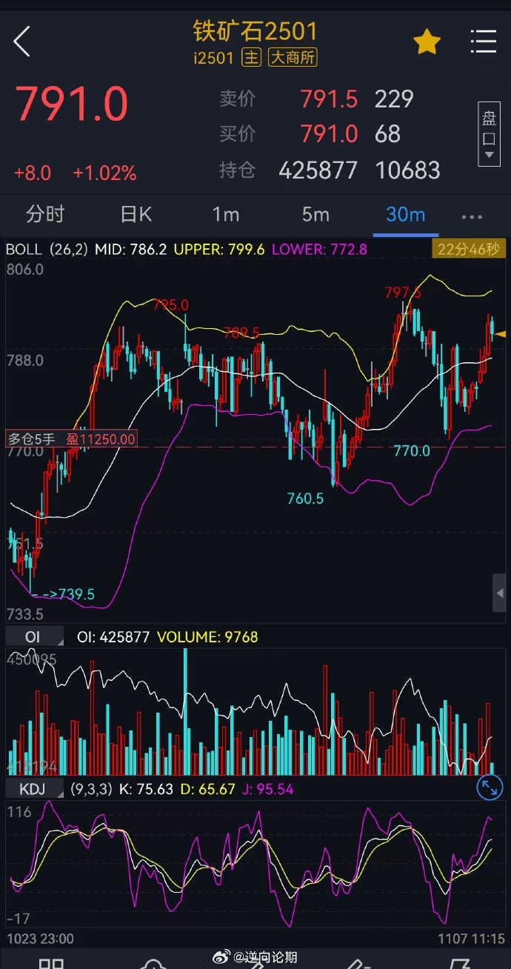Viewport: 511px width, 969px height.
Task: Tap the yellow favorite star icon
Action: point(427,42)
